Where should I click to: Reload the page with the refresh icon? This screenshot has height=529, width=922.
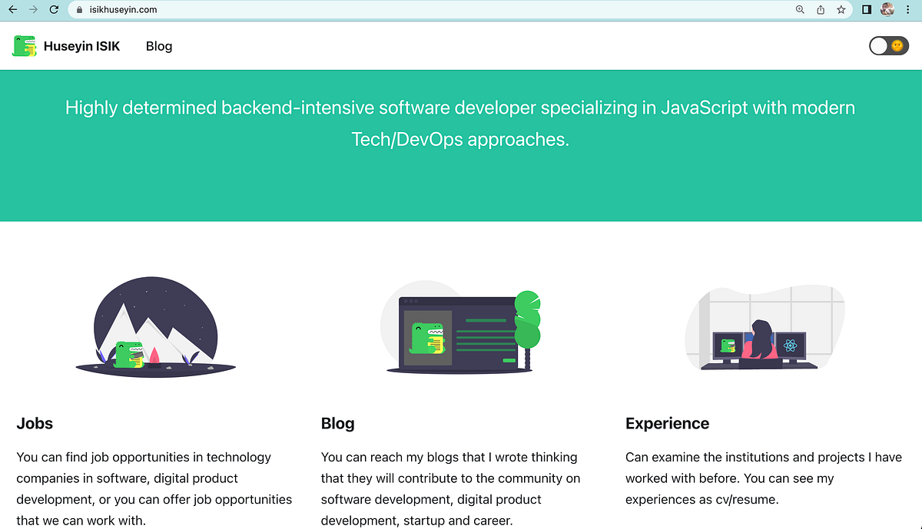click(x=52, y=9)
